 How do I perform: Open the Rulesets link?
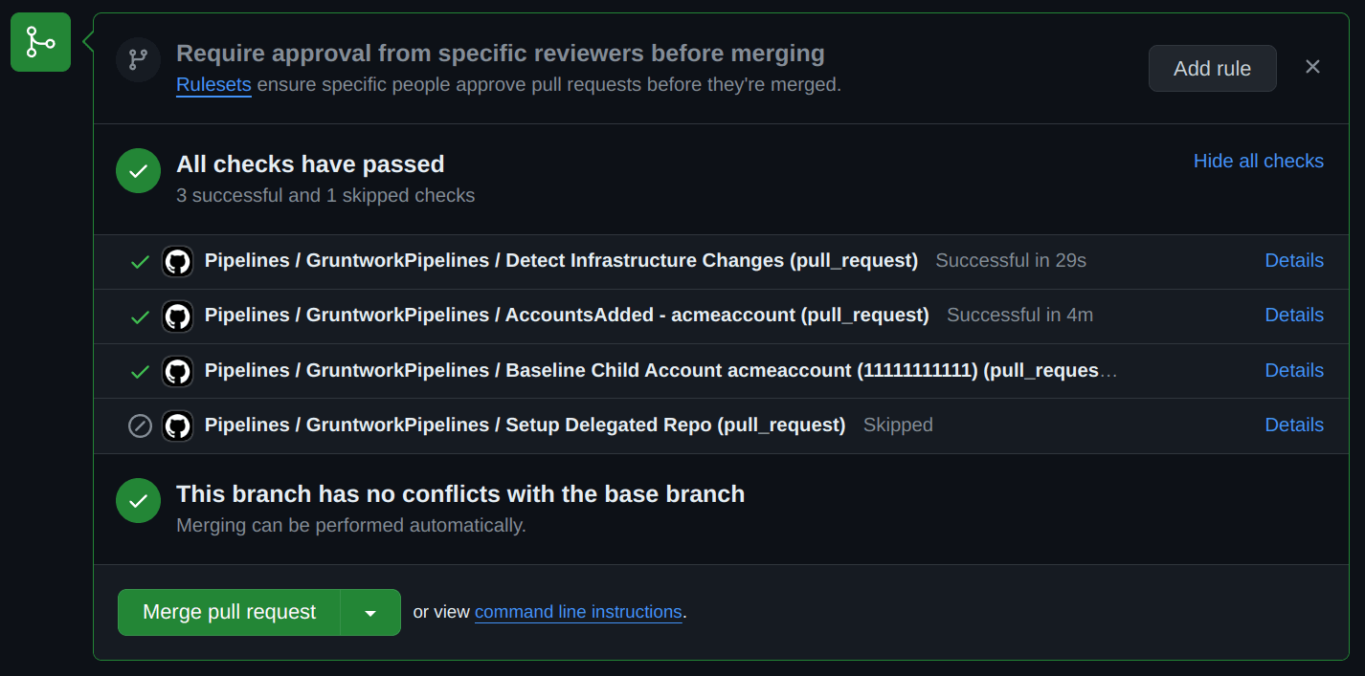(213, 84)
